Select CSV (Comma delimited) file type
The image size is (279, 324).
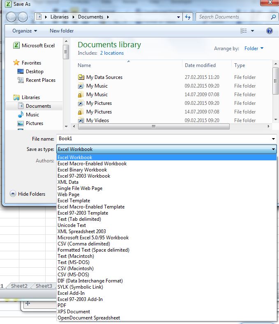click(83, 244)
